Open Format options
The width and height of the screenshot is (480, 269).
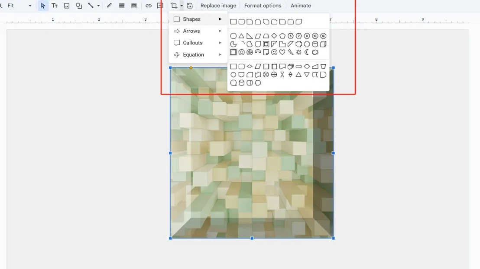point(263,6)
